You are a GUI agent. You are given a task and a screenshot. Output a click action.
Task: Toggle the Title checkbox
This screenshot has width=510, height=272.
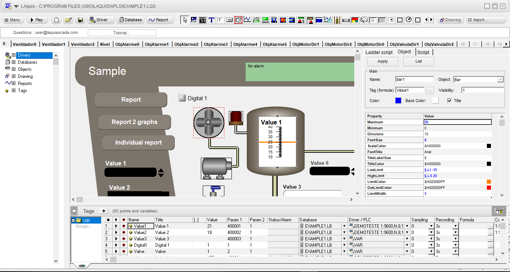(x=450, y=101)
